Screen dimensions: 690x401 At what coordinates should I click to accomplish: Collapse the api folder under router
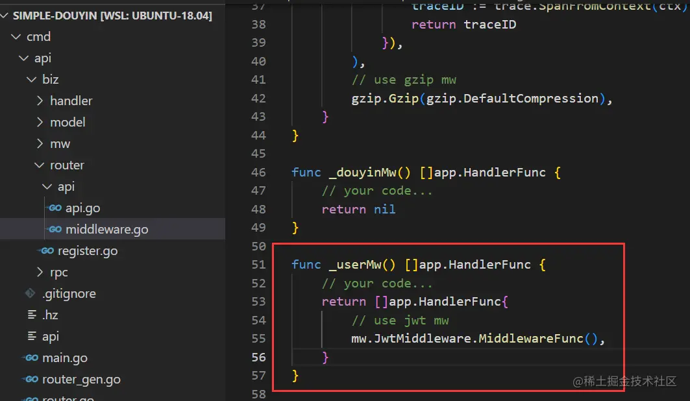coord(47,187)
